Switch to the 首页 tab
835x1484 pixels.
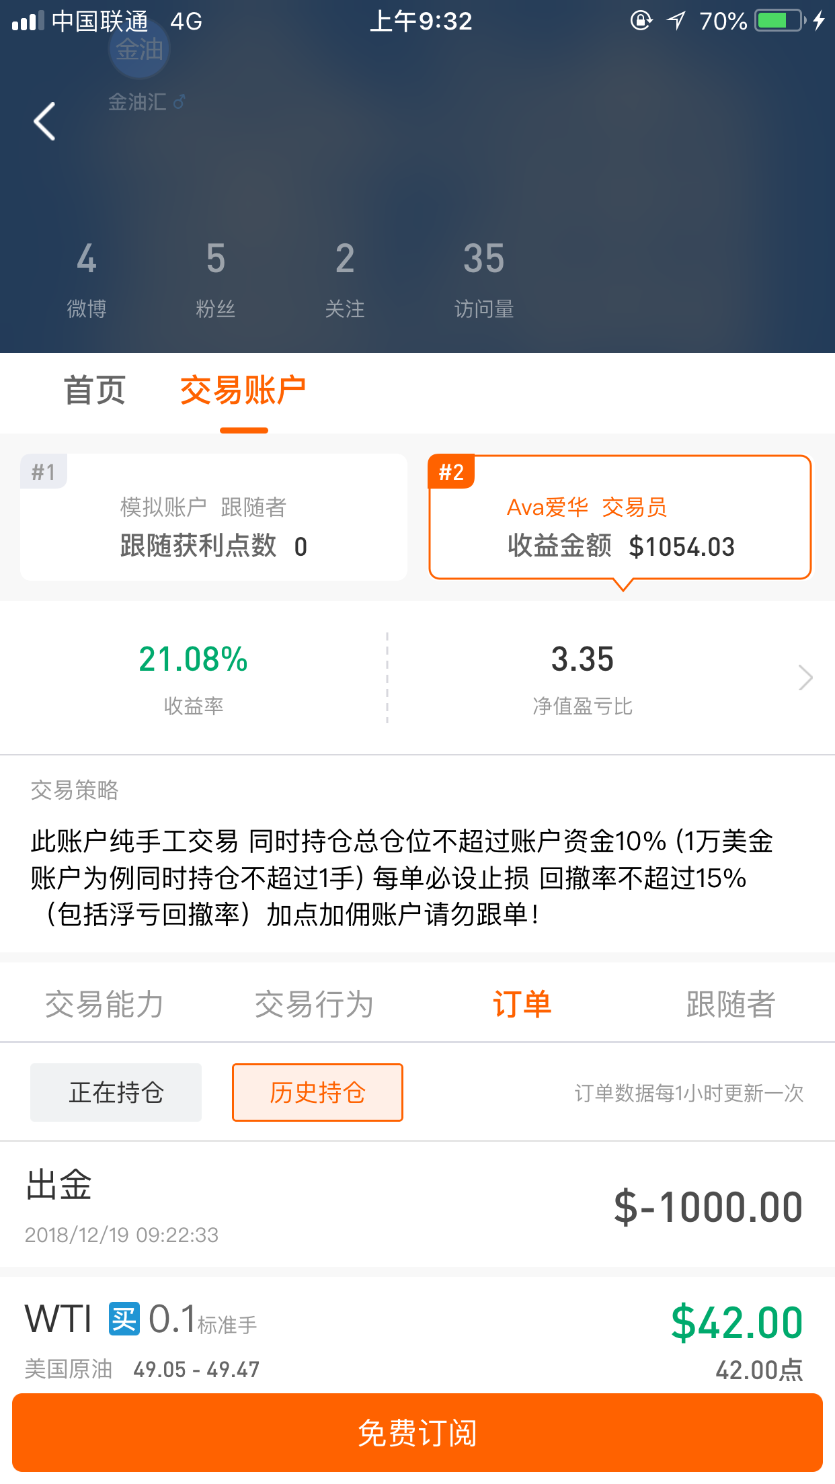coord(95,390)
